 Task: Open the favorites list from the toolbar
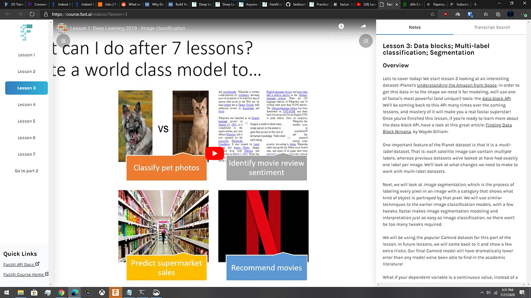485,14
